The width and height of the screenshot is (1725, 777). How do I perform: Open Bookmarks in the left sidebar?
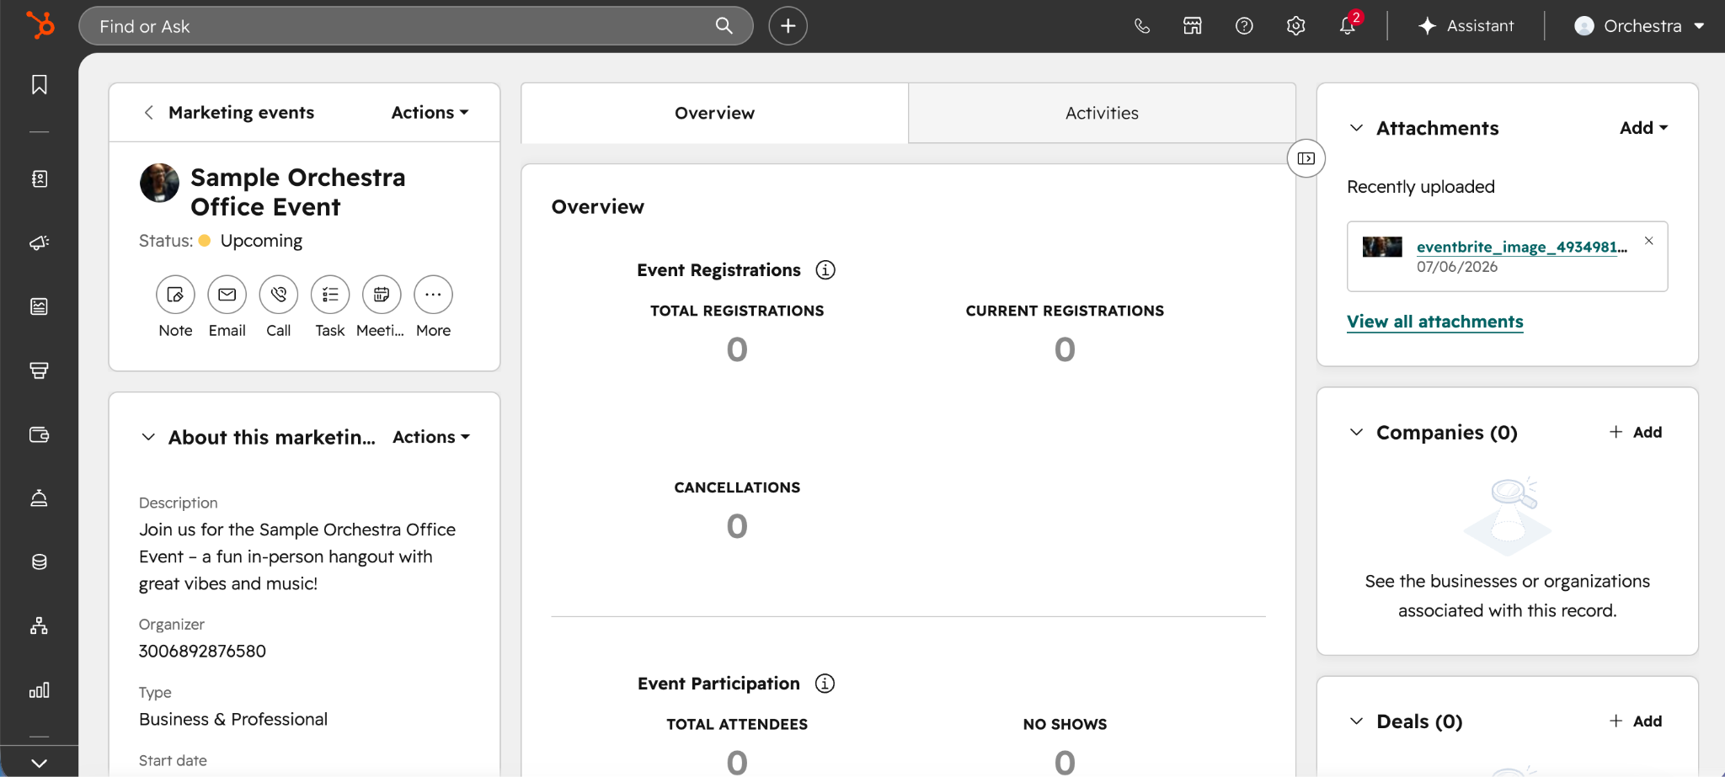tap(40, 85)
